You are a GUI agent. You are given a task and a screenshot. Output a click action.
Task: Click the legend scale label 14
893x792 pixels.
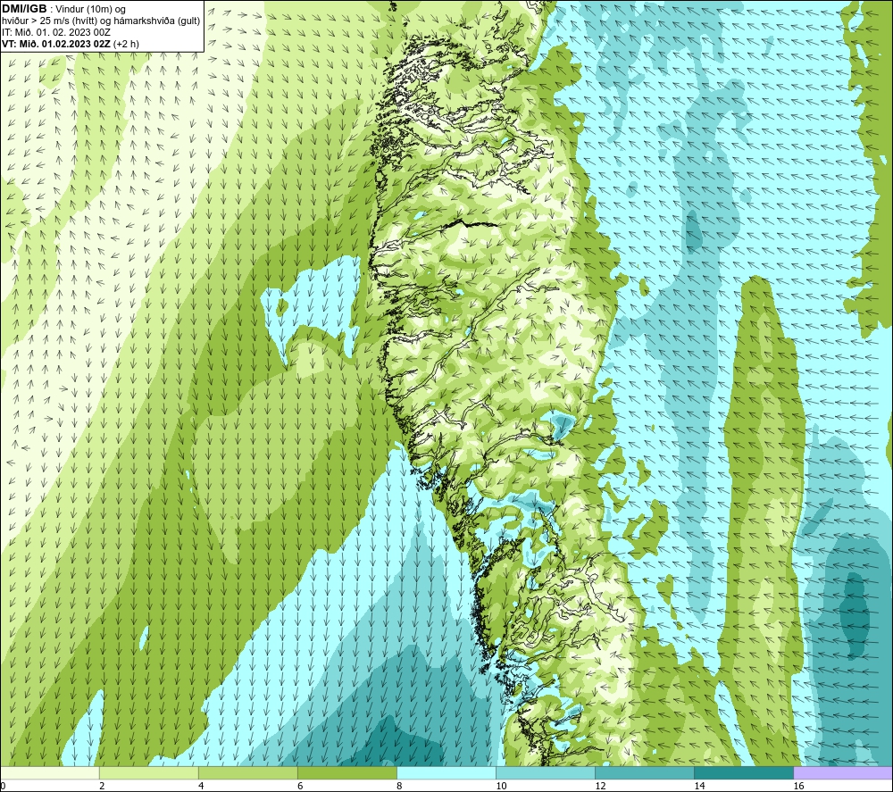(699, 787)
